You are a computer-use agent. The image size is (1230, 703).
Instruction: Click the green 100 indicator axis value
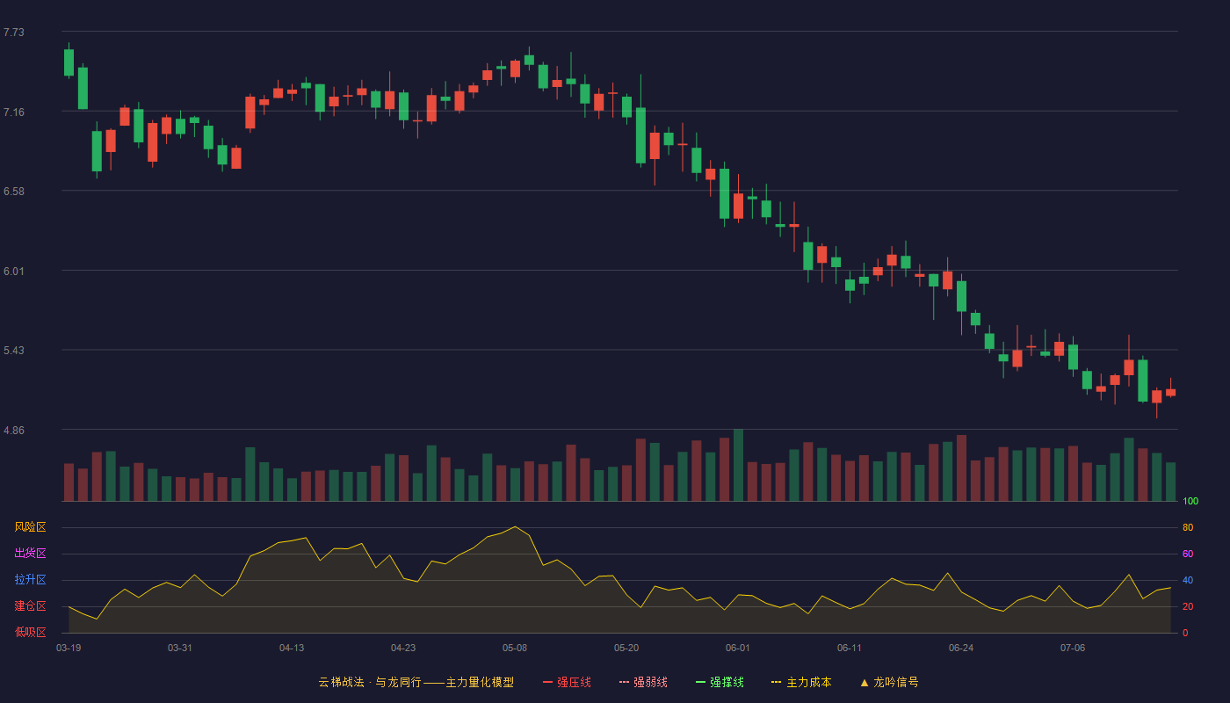tap(1190, 502)
